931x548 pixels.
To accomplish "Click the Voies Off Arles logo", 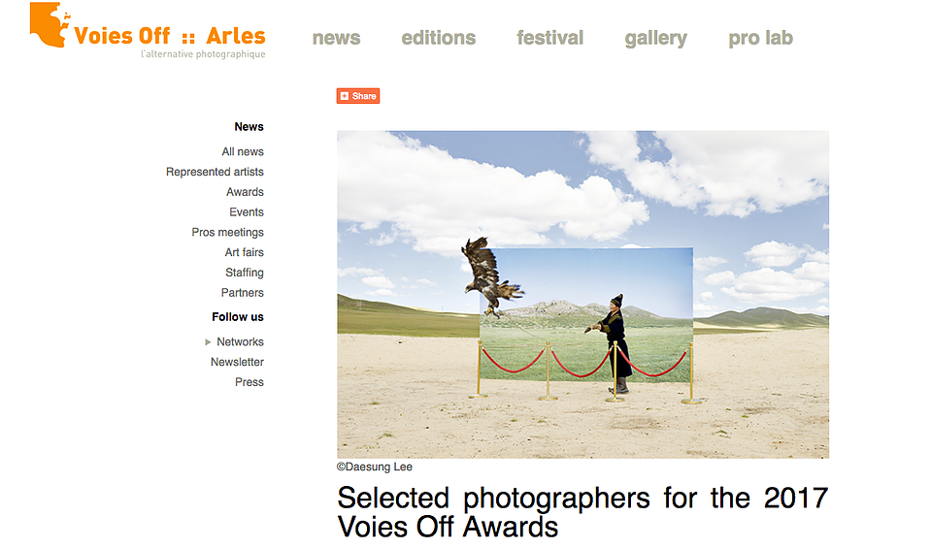I will tap(148, 31).
